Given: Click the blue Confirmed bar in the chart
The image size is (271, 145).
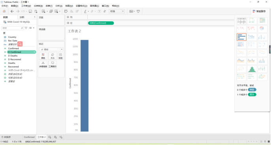Looking at the screenshot, I should [85, 86].
